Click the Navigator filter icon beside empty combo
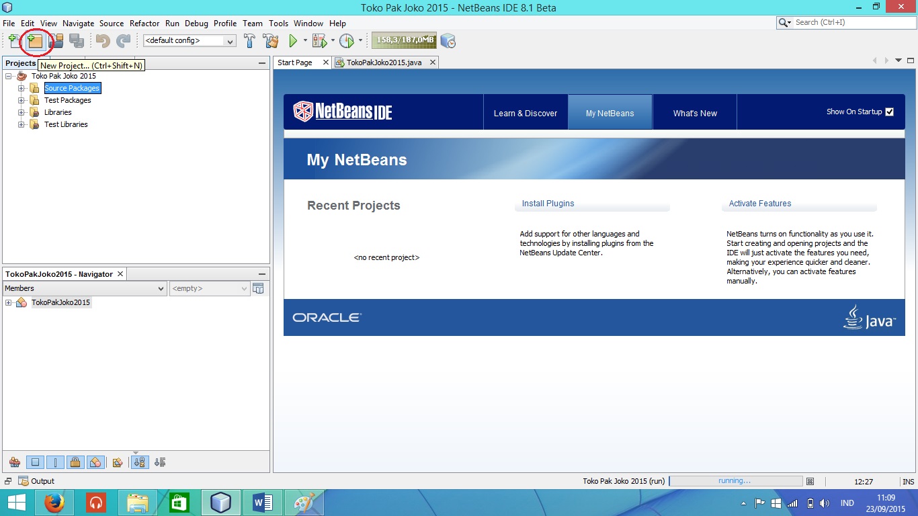The width and height of the screenshot is (918, 516). (x=258, y=288)
